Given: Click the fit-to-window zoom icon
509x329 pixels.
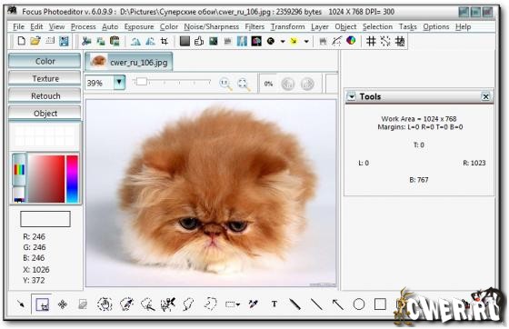Looking at the screenshot, I should (x=244, y=84).
